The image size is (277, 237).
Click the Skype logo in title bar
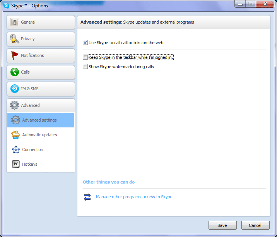pyautogui.click(x=6, y=5)
